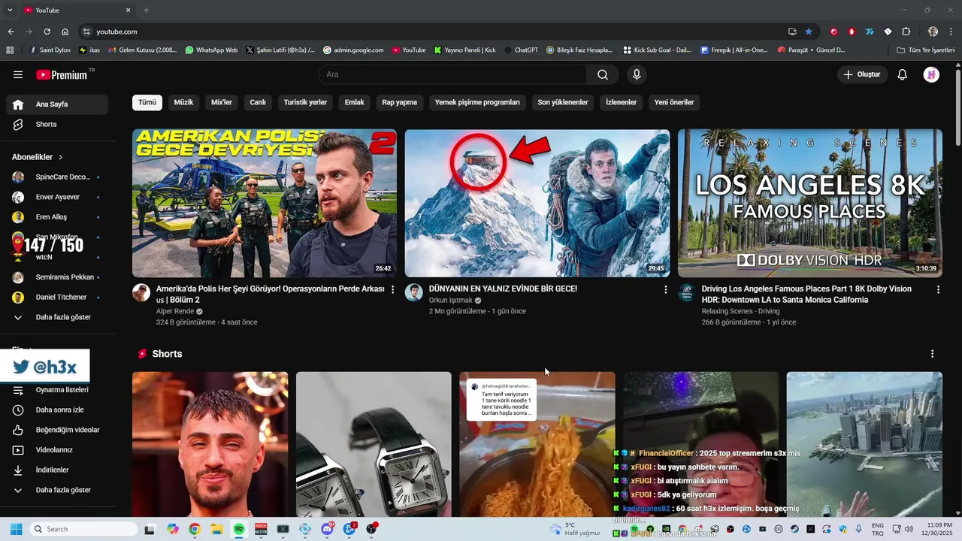Open ChatGPT bookmark

pos(520,50)
